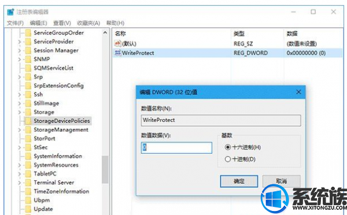
Task: Click the TimeZoneInformation folder icon
Action: [x=28, y=191]
